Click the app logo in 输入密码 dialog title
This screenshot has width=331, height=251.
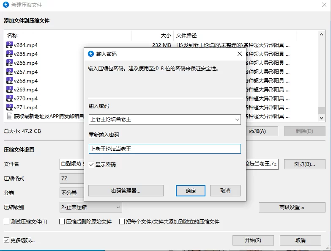point(91,54)
